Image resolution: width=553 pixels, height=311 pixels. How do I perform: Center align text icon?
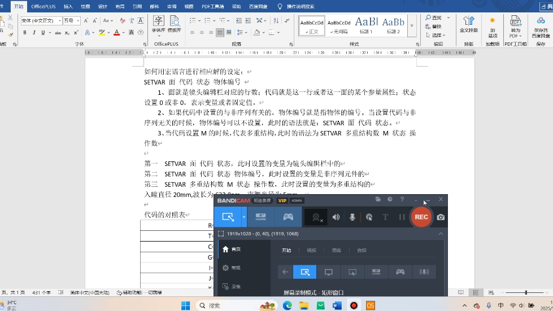202,33
